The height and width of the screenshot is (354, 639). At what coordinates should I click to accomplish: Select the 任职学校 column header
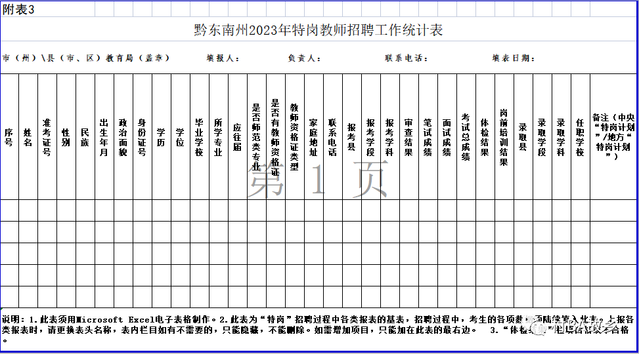click(x=581, y=137)
